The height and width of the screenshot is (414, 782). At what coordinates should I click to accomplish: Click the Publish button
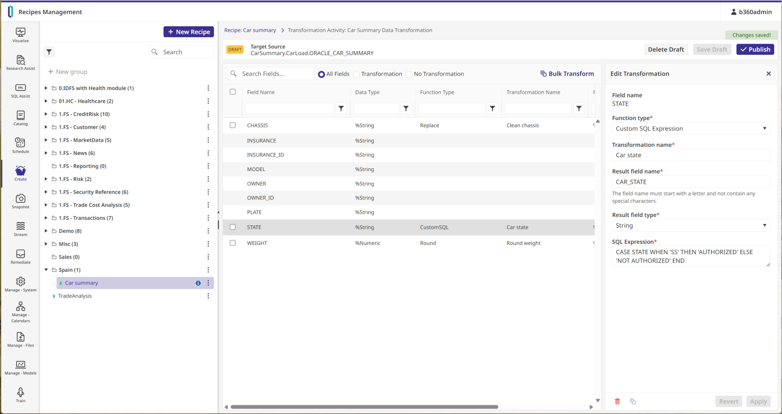pyautogui.click(x=755, y=49)
